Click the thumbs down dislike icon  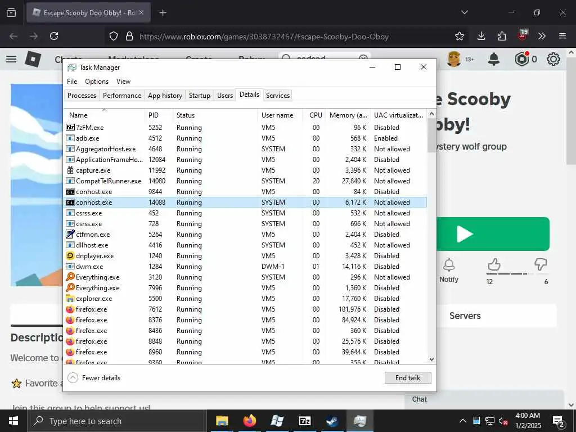point(541,264)
